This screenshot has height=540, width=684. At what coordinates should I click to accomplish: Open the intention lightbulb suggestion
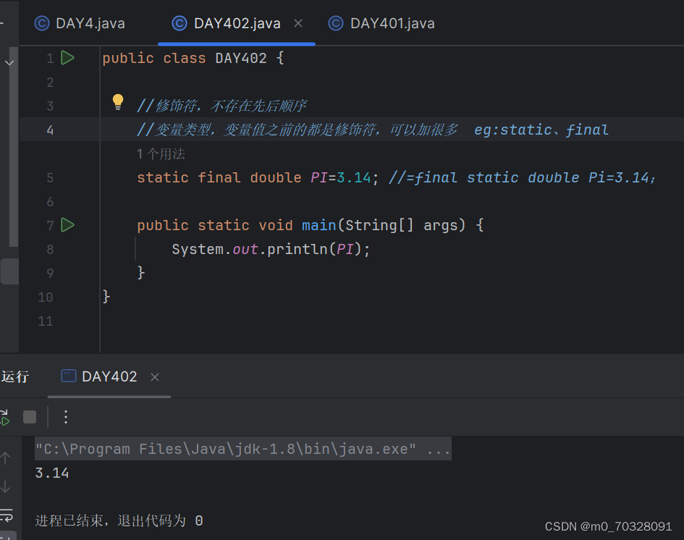(118, 102)
